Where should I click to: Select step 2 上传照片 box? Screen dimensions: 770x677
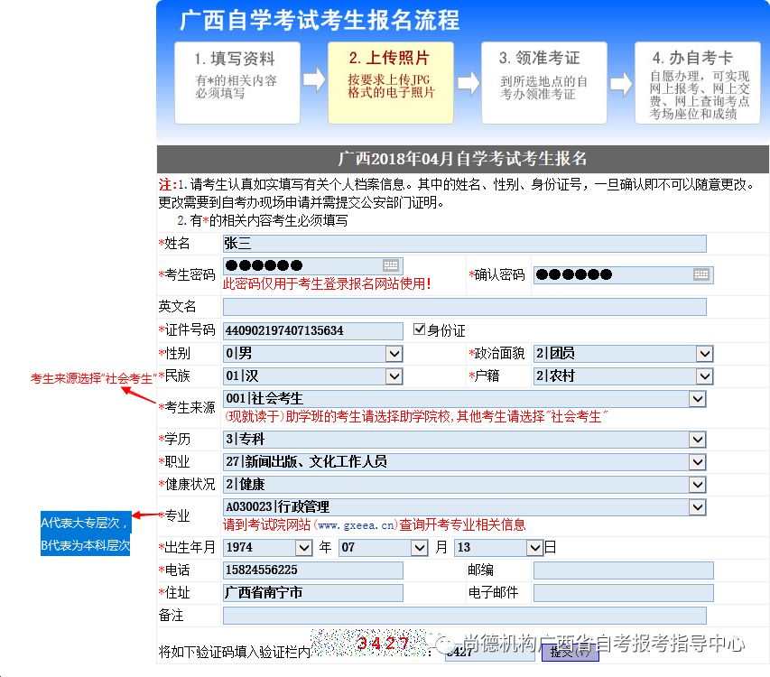(391, 82)
